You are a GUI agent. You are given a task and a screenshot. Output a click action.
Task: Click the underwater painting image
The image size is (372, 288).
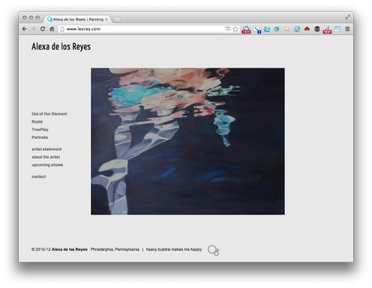(x=188, y=141)
